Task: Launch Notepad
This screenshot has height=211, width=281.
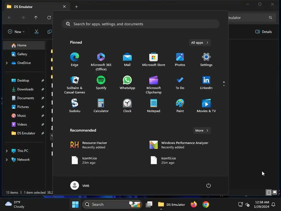Action: 154,106
